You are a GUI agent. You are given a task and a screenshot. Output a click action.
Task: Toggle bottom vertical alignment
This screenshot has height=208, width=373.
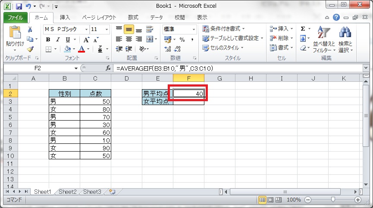click(x=139, y=29)
